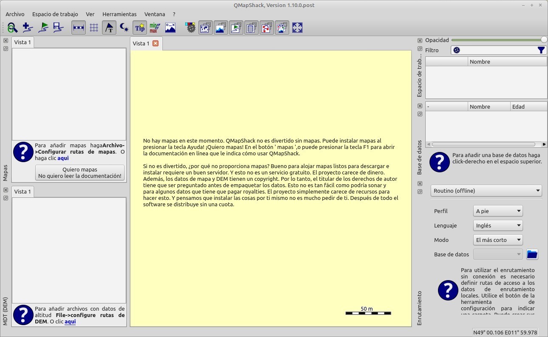Open the Modo dropdown showing El más corto
Image resolution: width=548 pixels, height=337 pixels.
[498, 240]
